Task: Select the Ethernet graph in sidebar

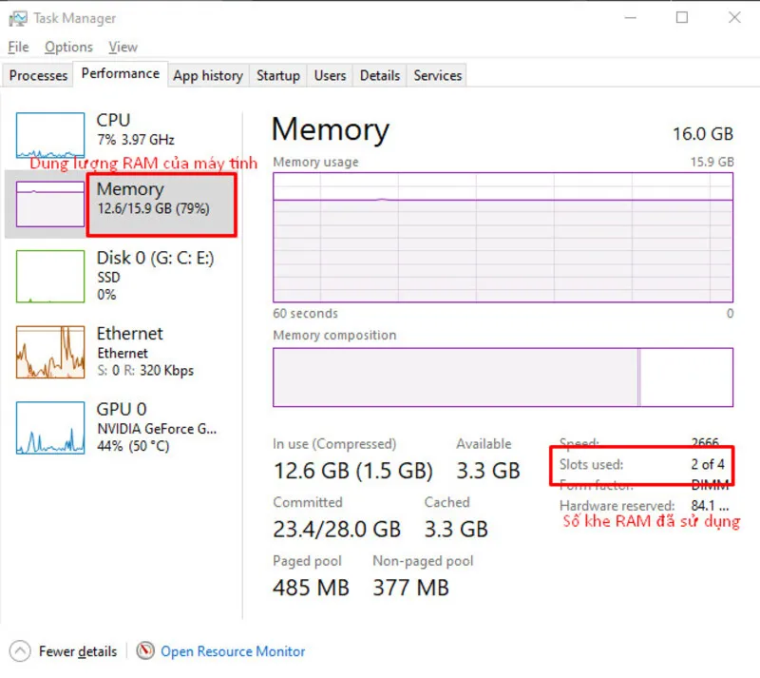Action: [x=49, y=352]
